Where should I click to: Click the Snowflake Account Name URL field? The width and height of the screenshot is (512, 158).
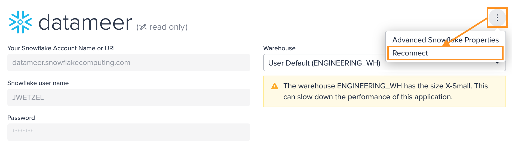129,63
